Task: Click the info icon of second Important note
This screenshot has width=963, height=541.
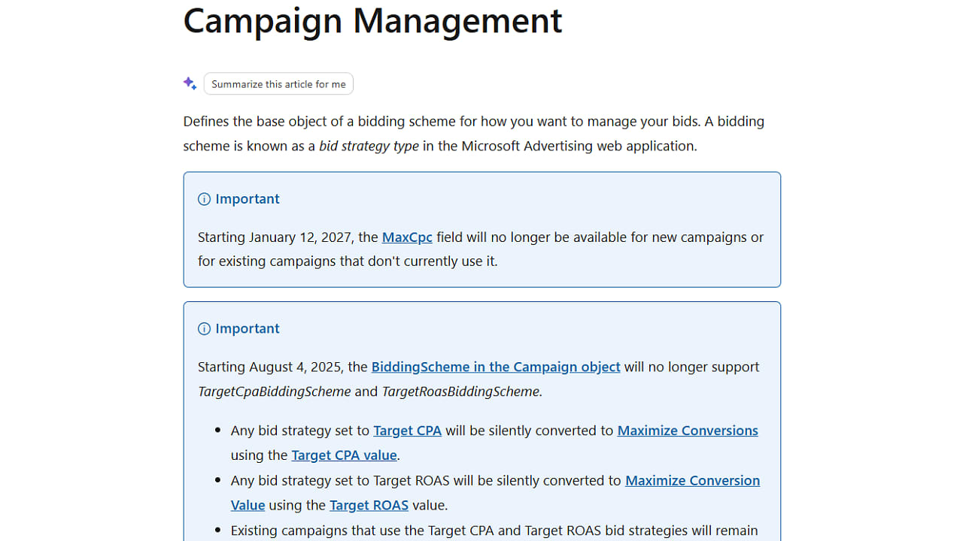Action: pyautogui.click(x=204, y=329)
